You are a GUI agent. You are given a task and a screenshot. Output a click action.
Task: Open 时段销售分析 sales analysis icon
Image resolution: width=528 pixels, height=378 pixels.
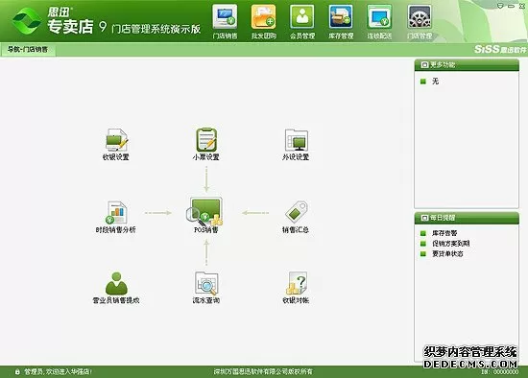point(116,217)
